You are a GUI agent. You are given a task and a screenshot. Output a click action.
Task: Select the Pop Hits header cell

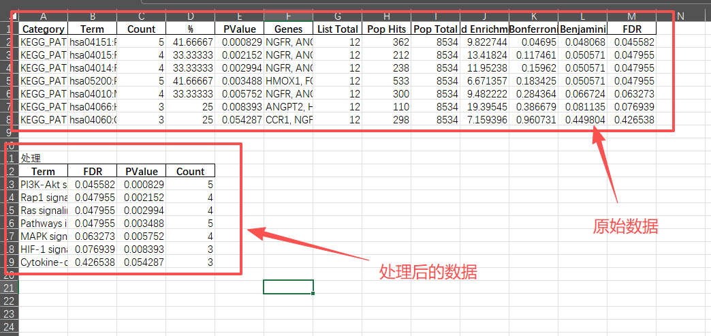coord(386,29)
